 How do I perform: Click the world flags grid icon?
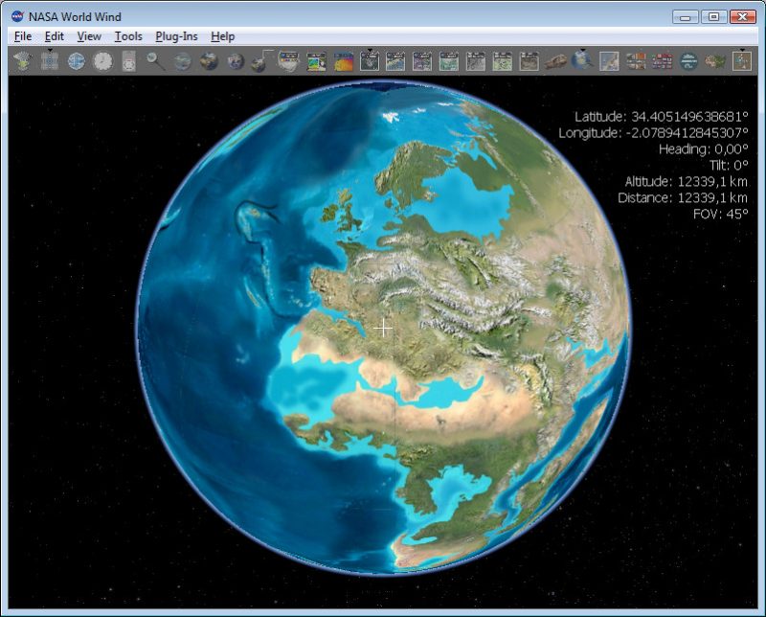(662, 61)
